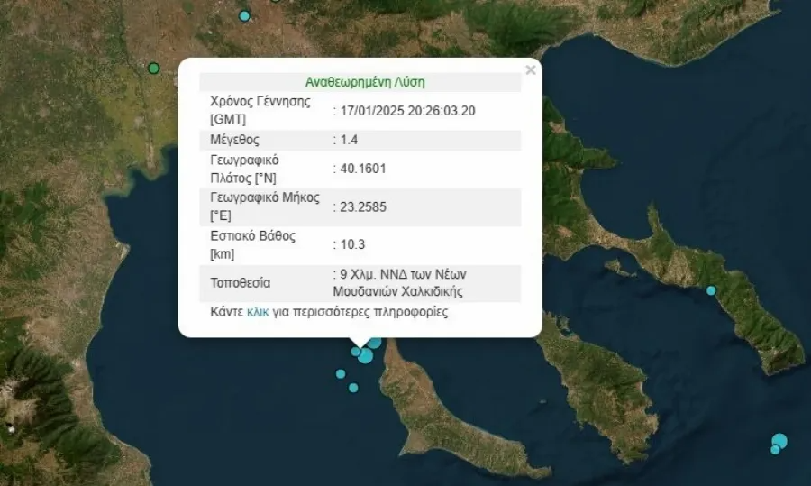811x486 pixels.
Task: Select the southernmost marker west of Kassandra
Action: click(353, 388)
